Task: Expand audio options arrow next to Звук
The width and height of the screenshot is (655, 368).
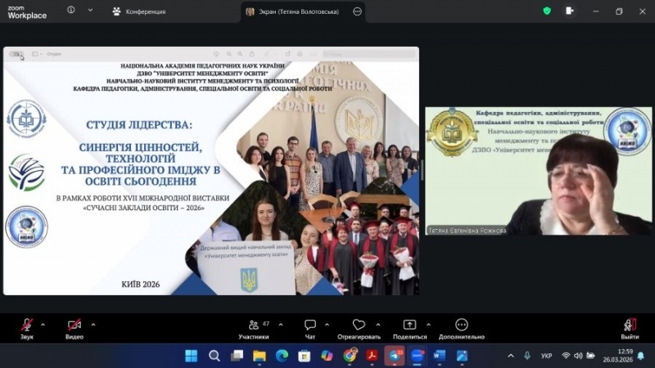Action: tap(43, 324)
